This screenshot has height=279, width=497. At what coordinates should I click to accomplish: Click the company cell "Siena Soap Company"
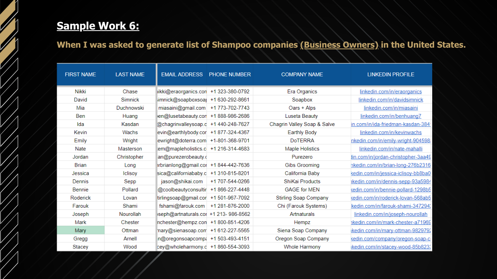coord(302,231)
